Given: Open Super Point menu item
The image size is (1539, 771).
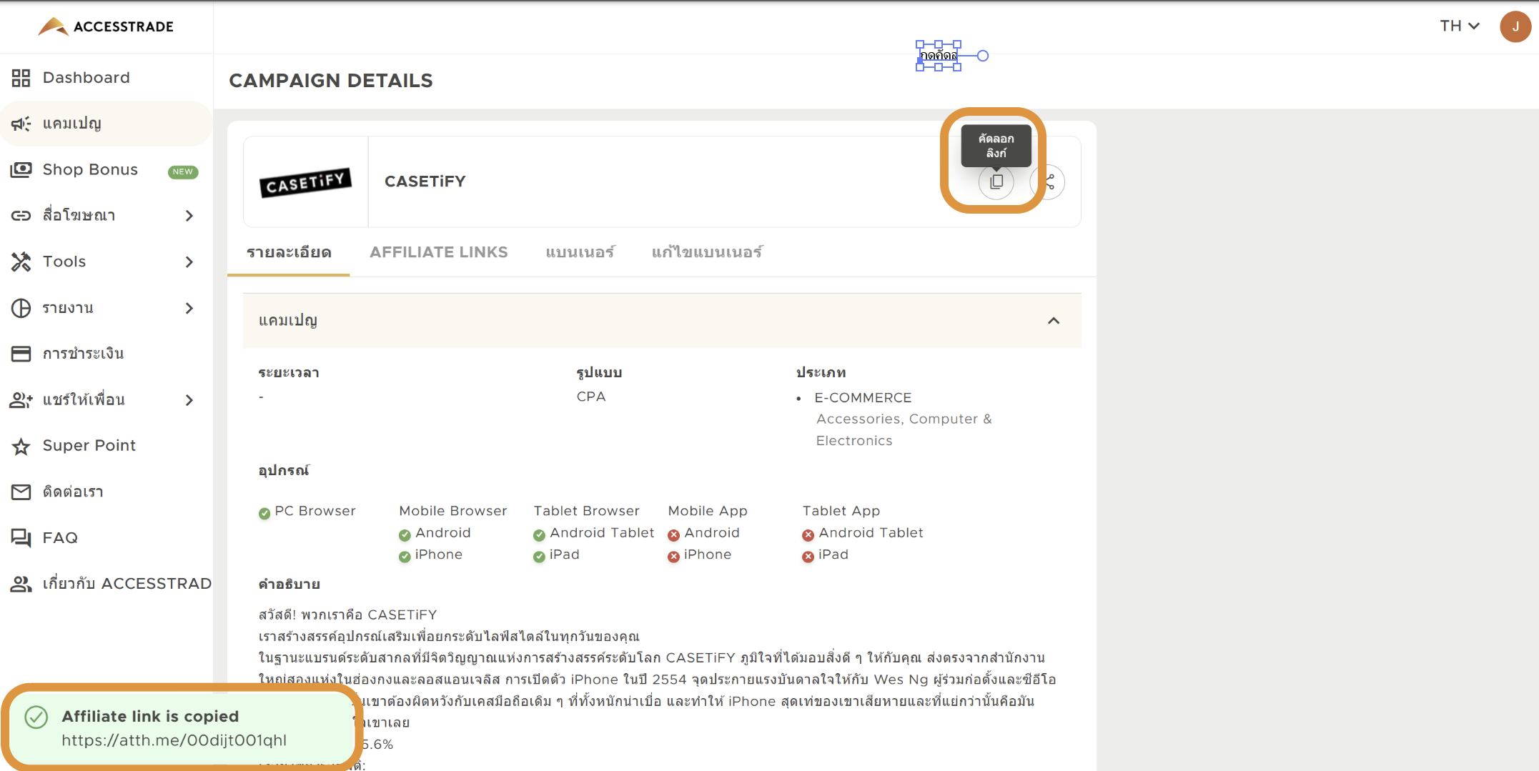Looking at the screenshot, I should click(x=107, y=446).
